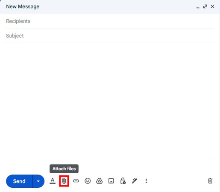Screen dimensions: 220x192
Task: Click the Send button
Action: pos(19,181)
